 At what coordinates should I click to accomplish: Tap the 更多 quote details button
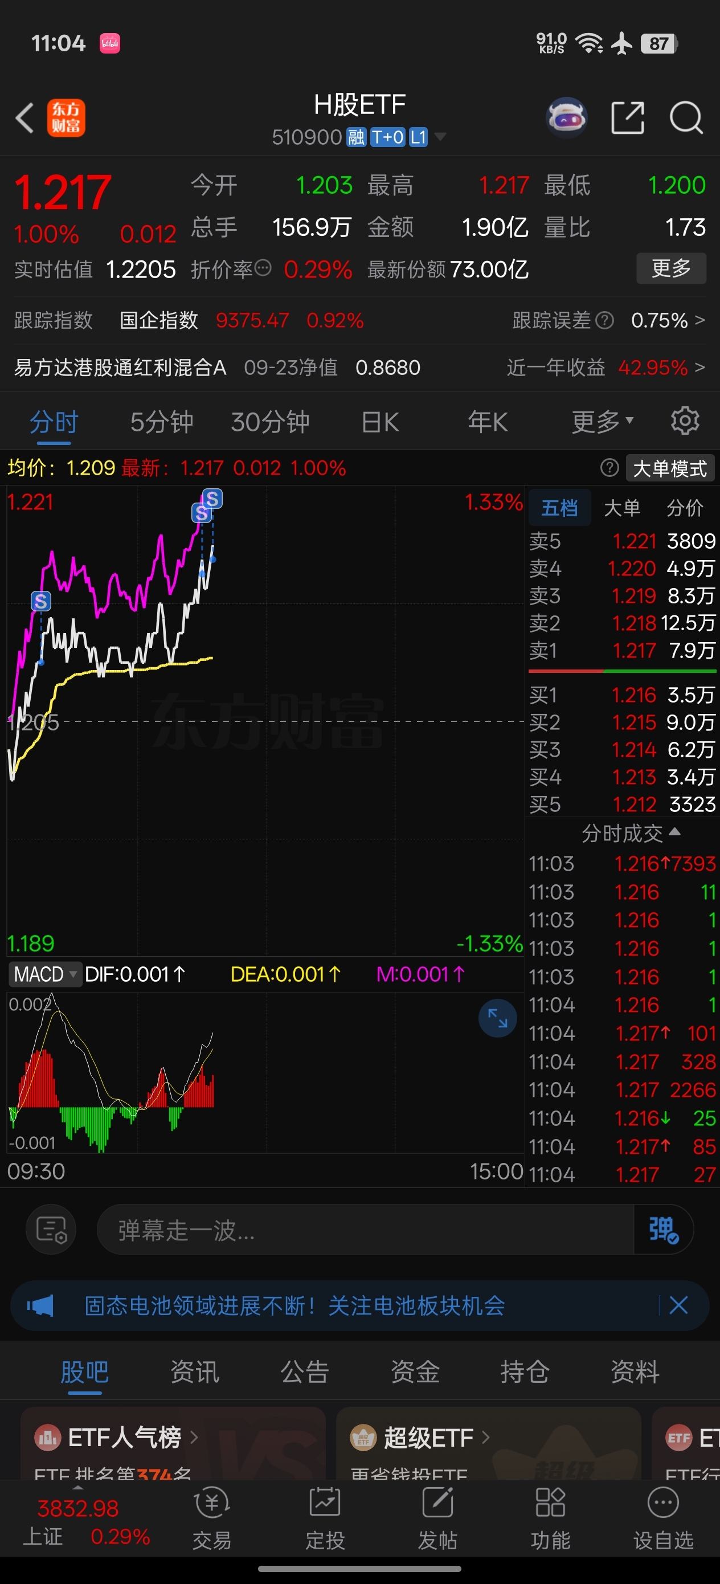tap(671, 268)
